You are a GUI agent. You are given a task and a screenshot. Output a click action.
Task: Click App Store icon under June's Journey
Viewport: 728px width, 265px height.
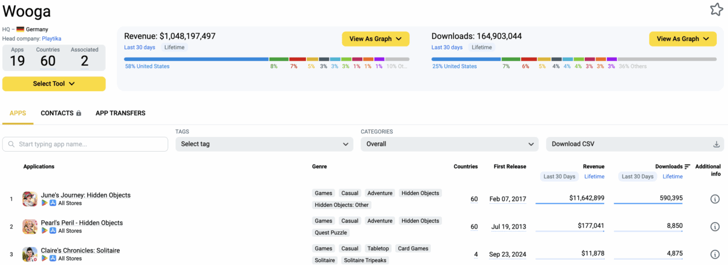click(x=52, y=203)
